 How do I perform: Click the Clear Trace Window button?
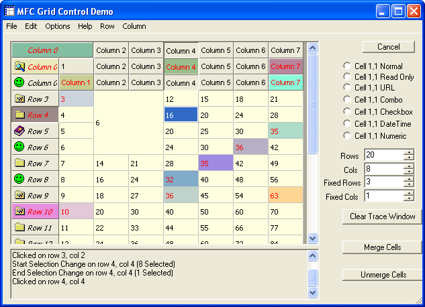[x=383, y=217]
